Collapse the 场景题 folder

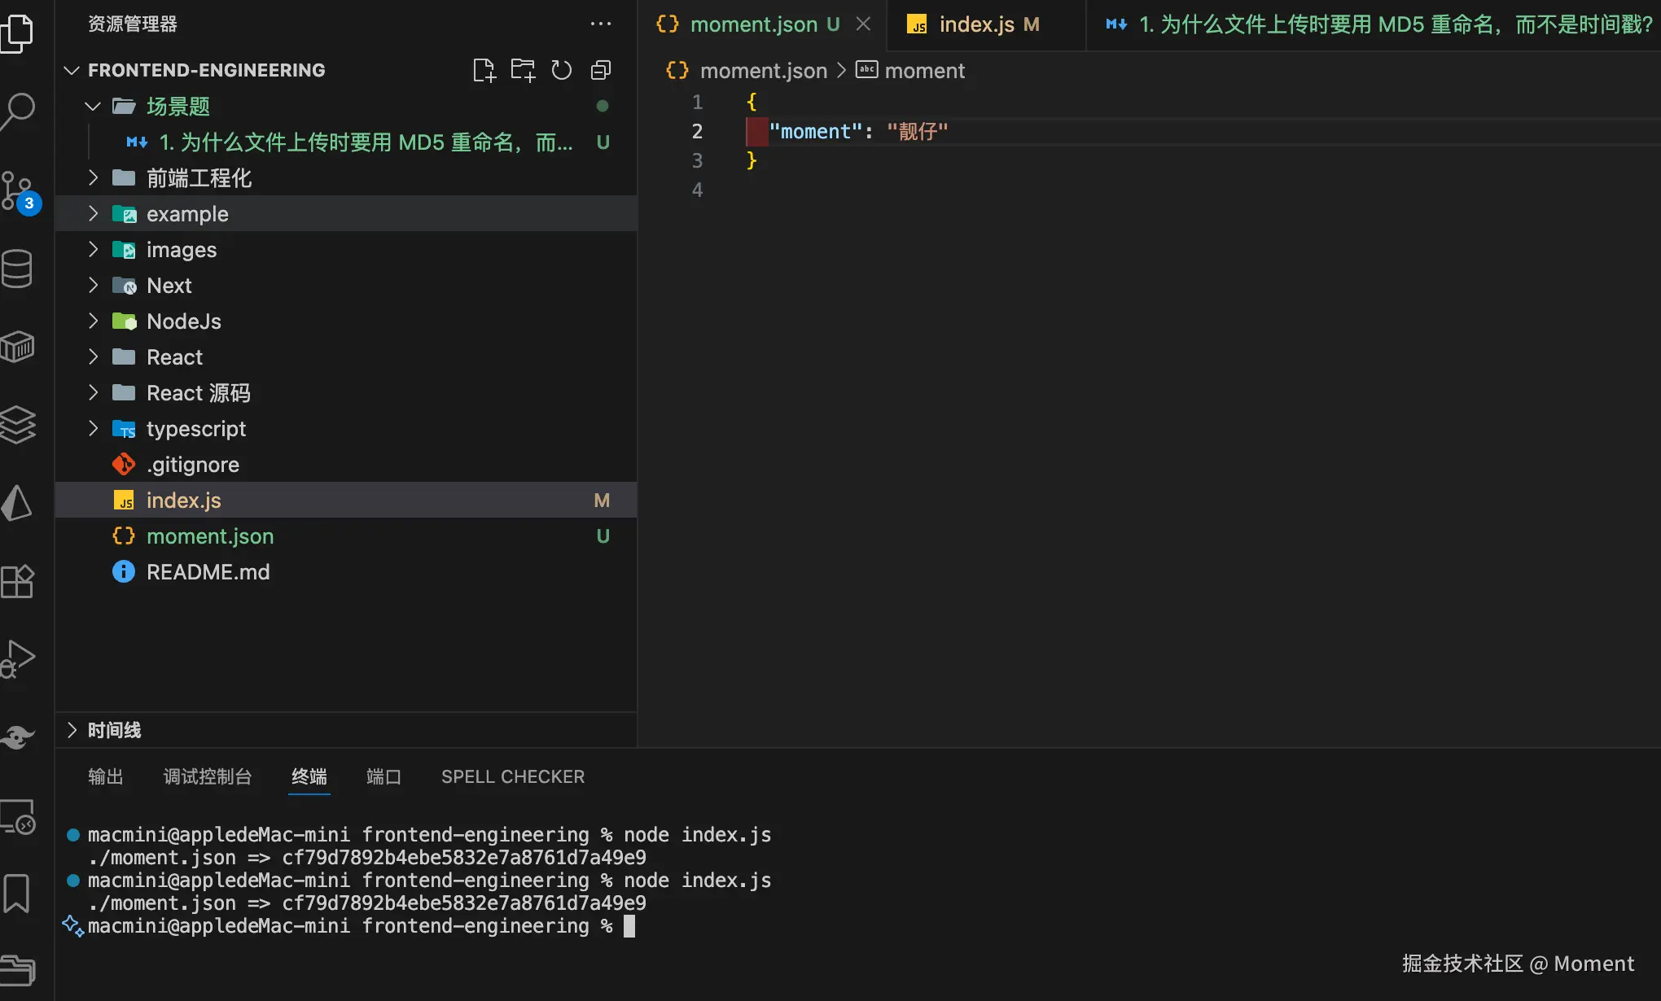(177, 107)
